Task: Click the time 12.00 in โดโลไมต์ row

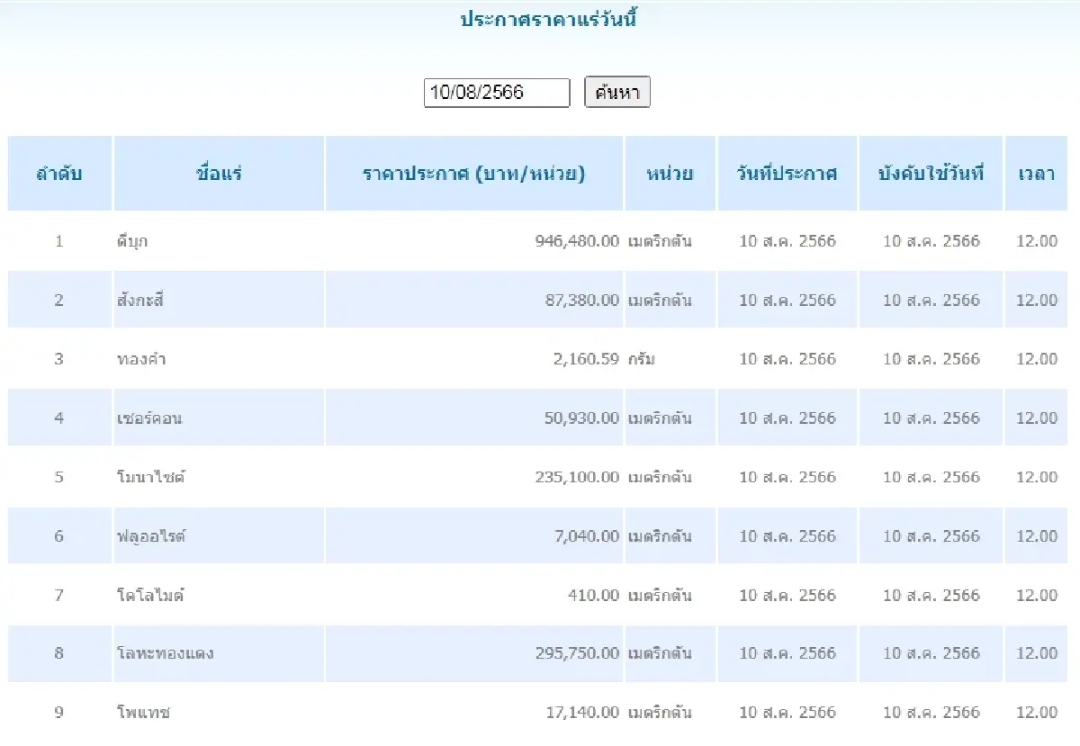Action: [1037, 596]
